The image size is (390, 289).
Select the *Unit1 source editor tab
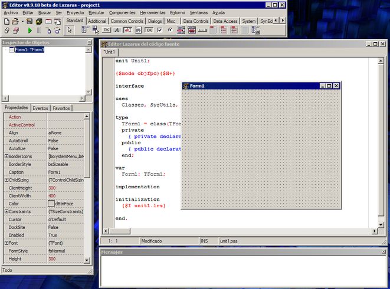click(x=110, y=52)
